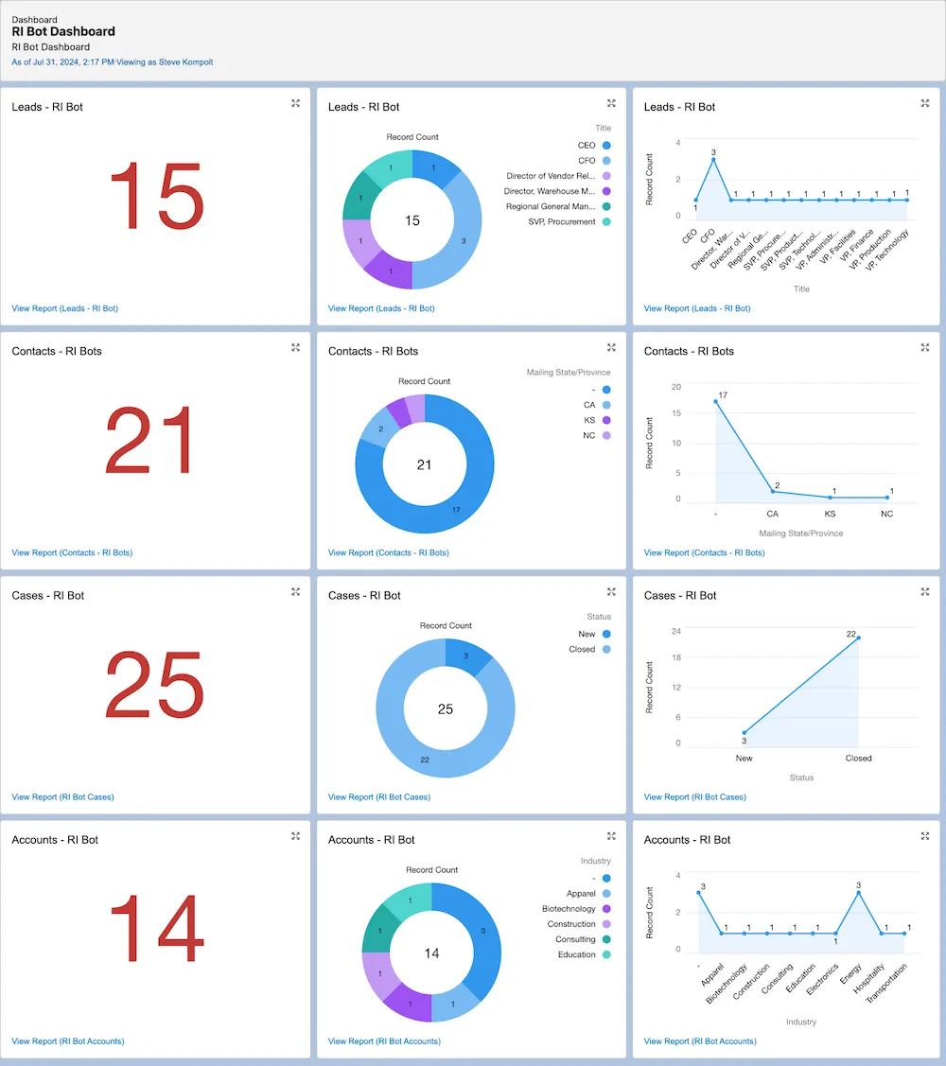Expand the Cases line chart widget
The image size is (946, 1066).
tap(925, 592)
